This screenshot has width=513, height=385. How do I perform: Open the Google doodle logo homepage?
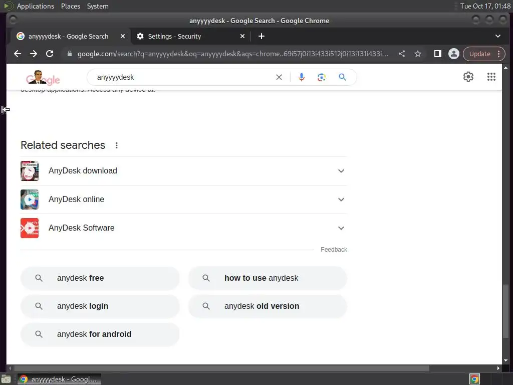[43, 78]
